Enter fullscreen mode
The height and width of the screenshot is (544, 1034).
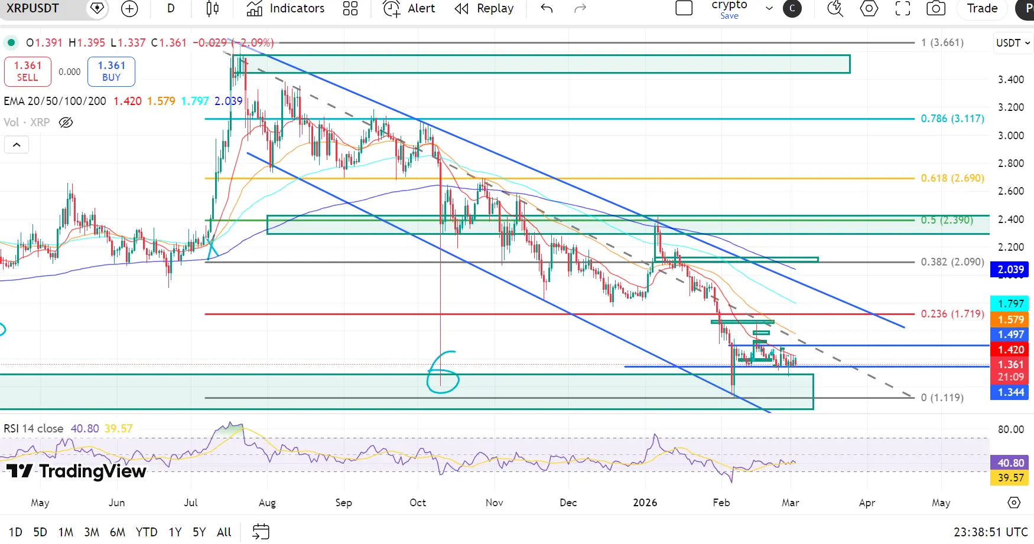[902, 8]
